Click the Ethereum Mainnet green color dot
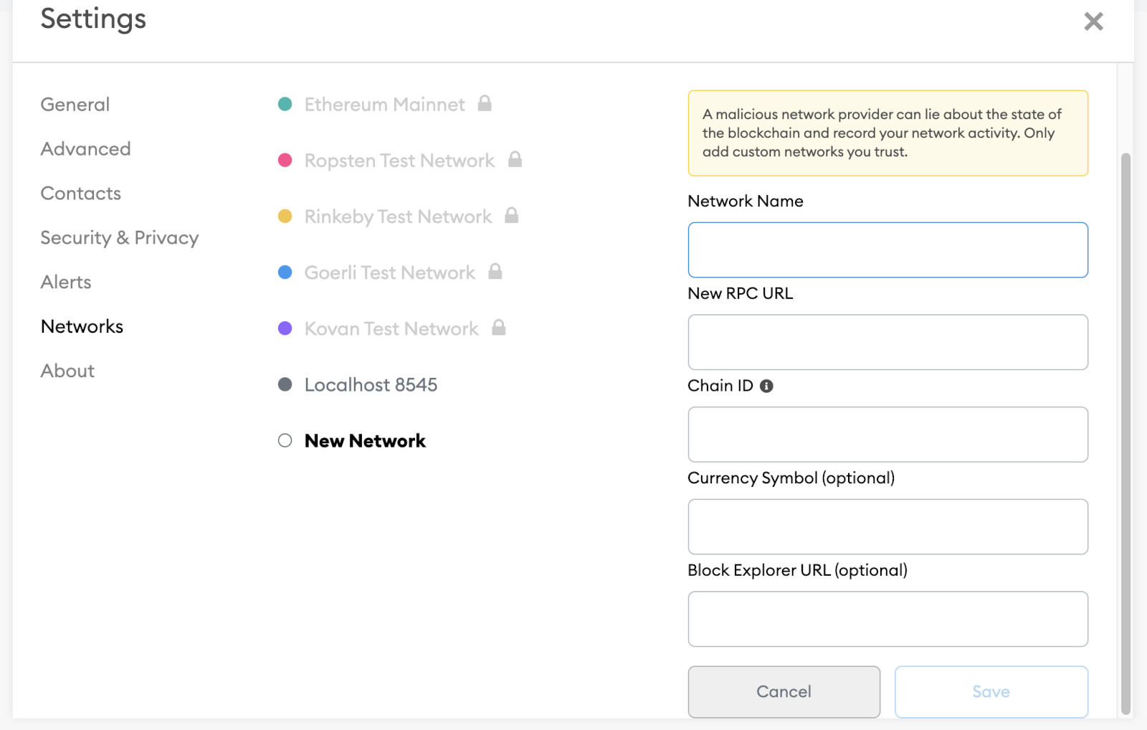 285,104
